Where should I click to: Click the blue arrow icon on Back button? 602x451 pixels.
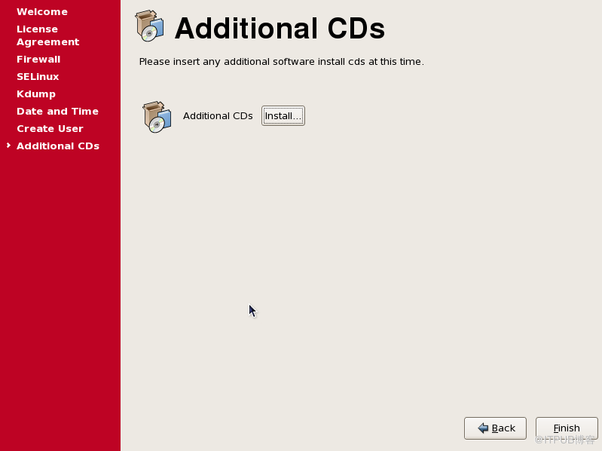pos(483,428)
